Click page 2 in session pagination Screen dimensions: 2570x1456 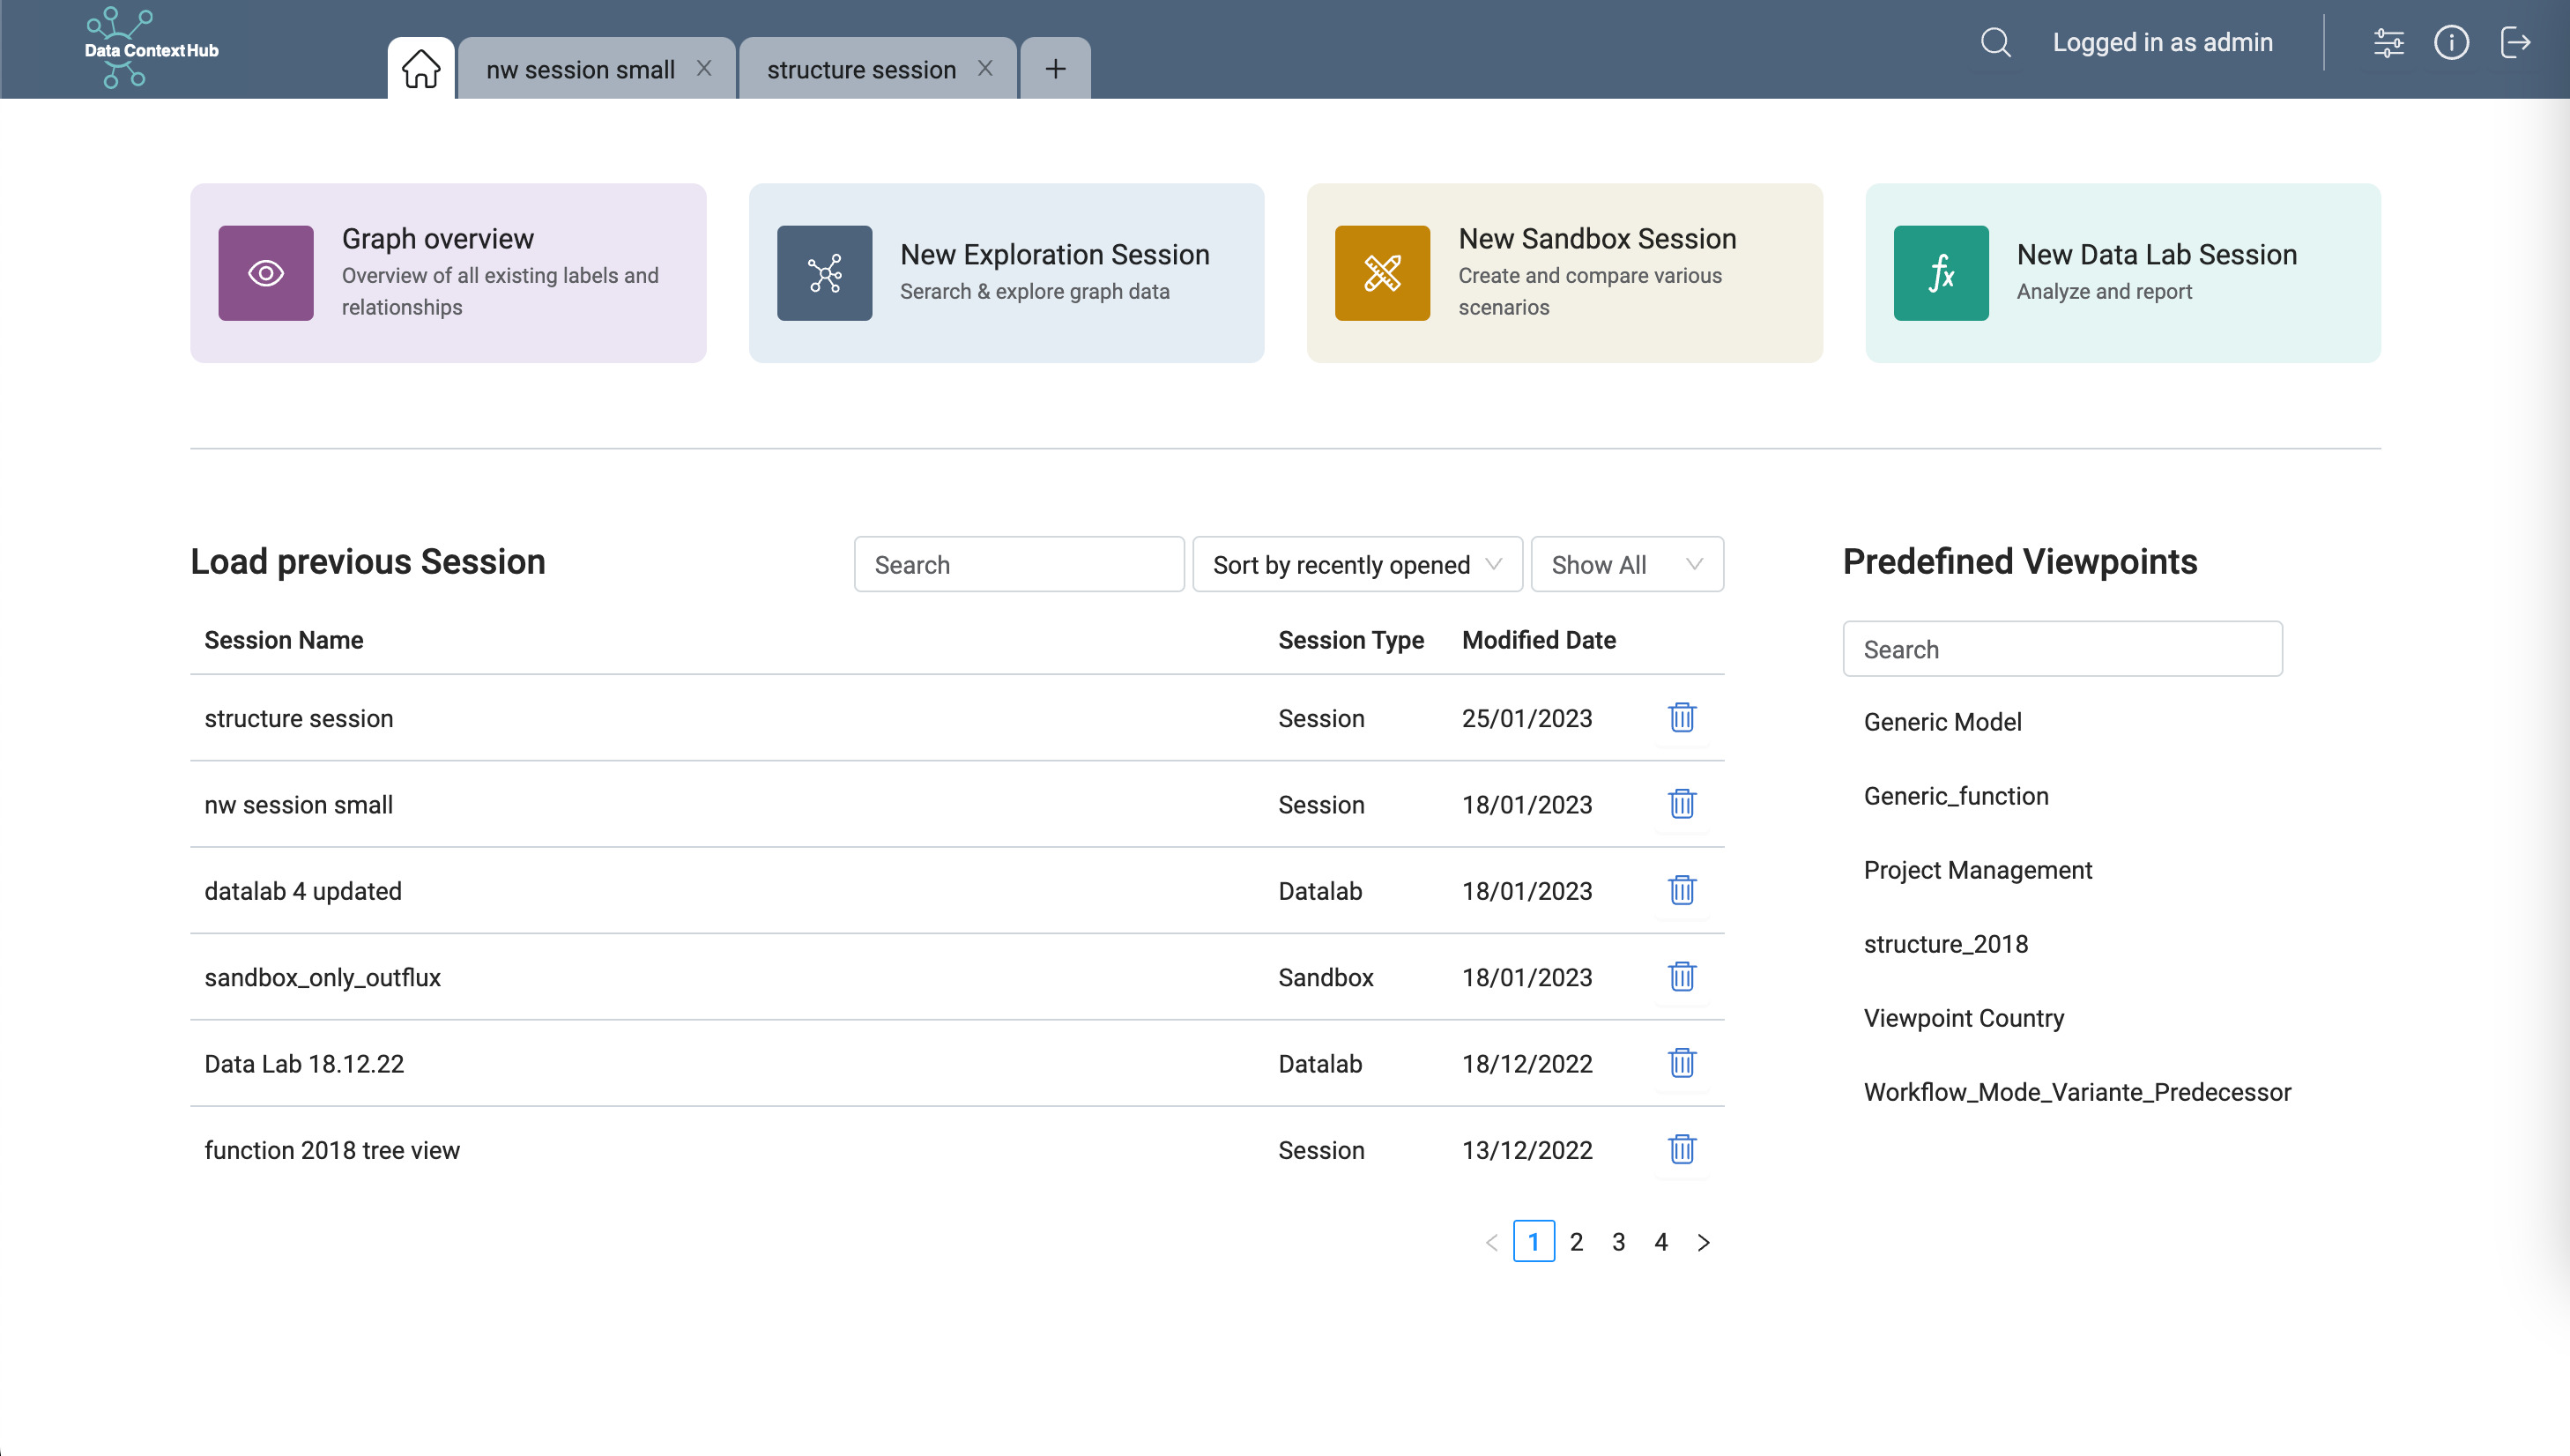(x=1576, y=1243)
